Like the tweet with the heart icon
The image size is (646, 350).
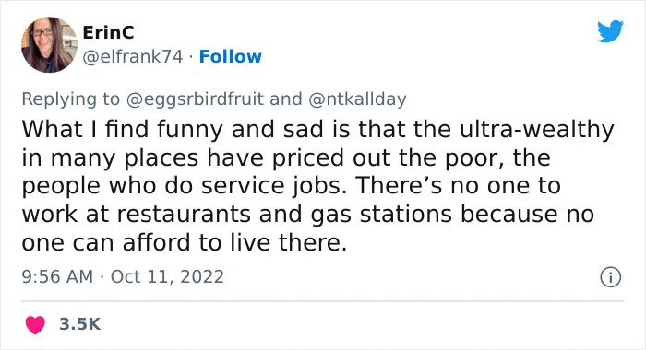click(x=35, y=324)
